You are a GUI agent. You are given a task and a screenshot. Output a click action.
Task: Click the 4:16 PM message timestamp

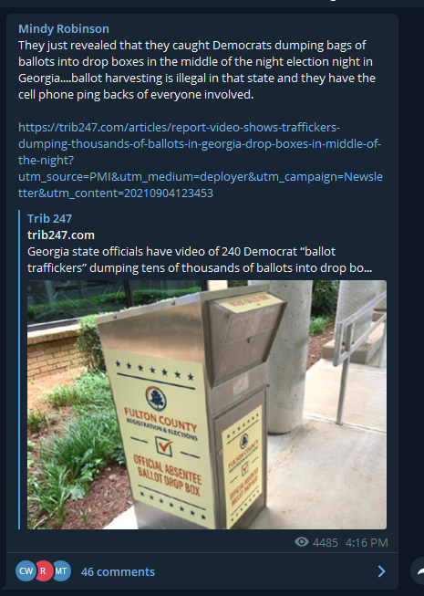[x=367, y=542]
